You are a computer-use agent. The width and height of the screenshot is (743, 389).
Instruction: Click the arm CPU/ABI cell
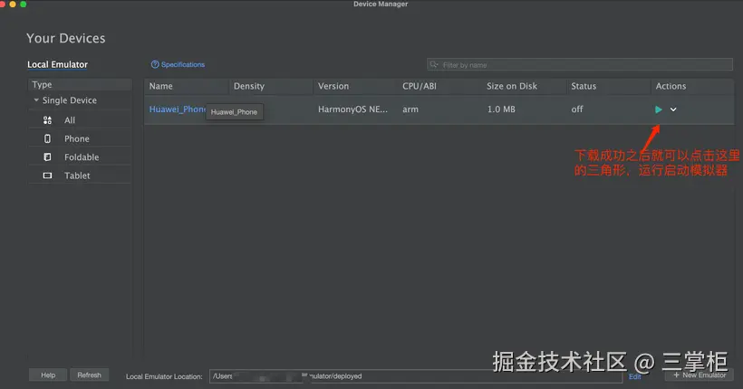tap(410, 109)
